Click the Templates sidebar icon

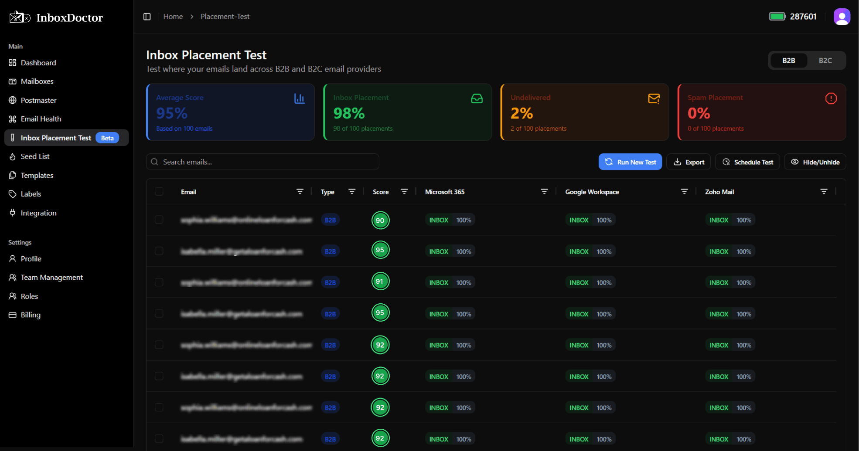tap(12, 175)
